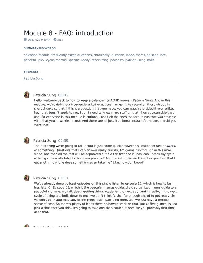Click the Wed, 4/27 9:49AM date text
Image resolution: width=203 pixels, height=263 pixels.
[x=39, y=40]
